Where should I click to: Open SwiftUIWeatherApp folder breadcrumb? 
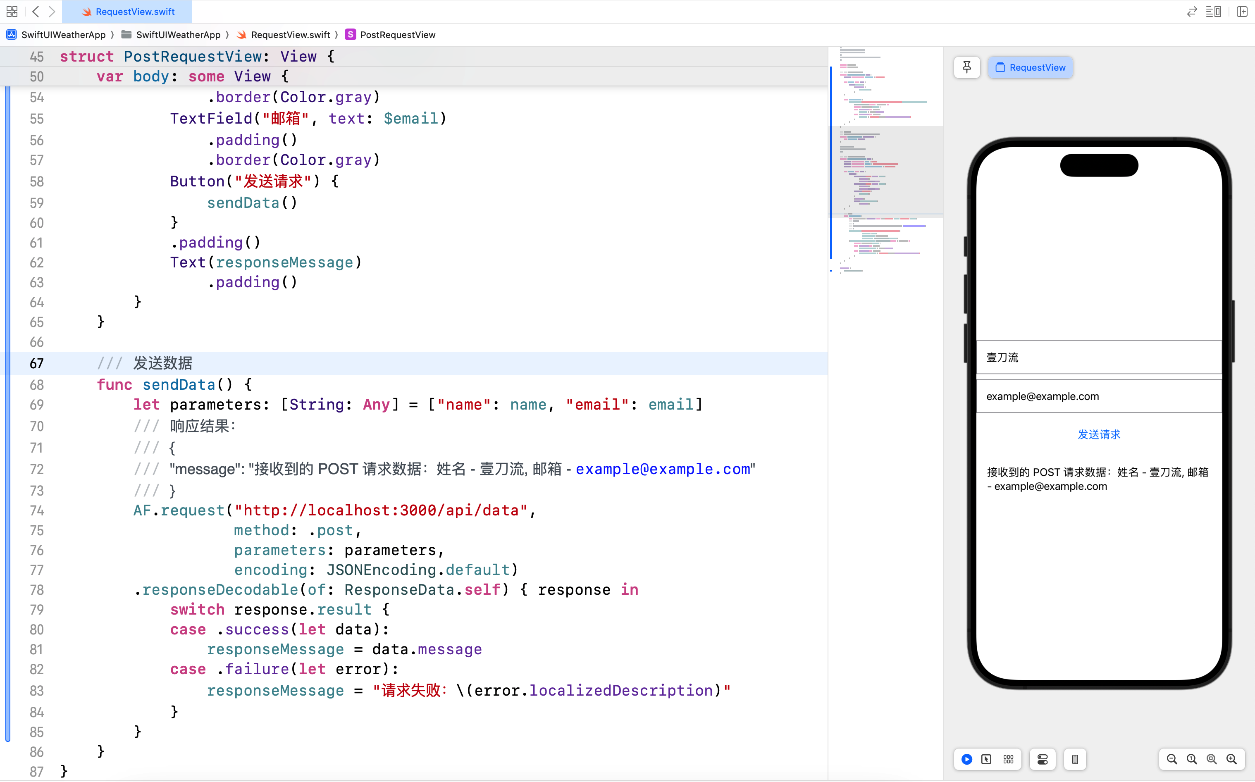[171, 35]
